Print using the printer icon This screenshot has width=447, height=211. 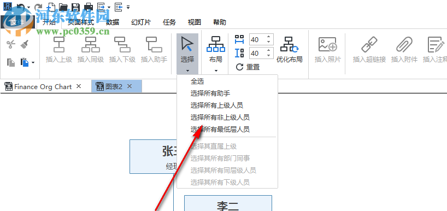89,7
